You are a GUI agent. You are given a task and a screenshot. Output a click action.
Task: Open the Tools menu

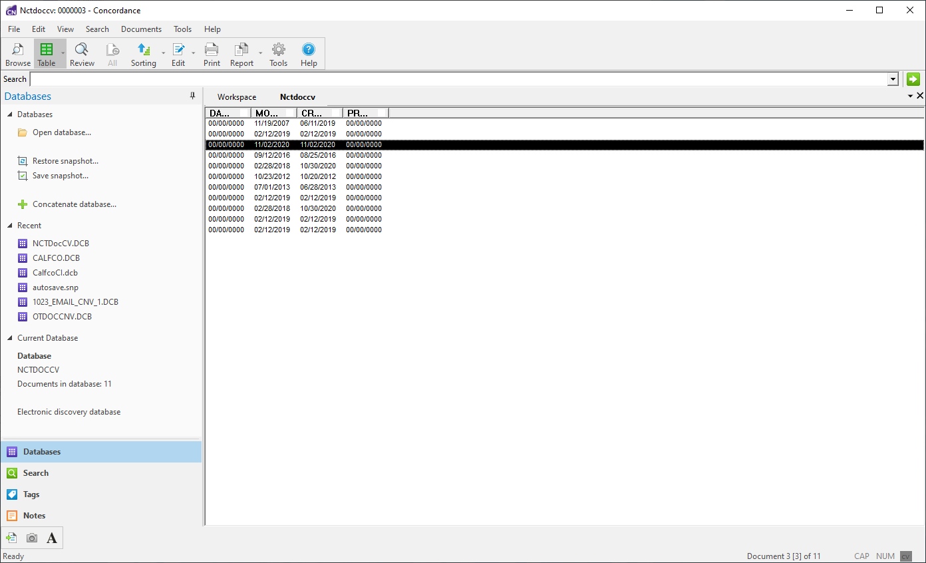pos(182,29)
